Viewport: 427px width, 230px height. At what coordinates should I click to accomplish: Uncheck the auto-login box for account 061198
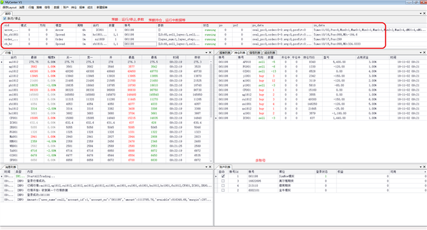tap(222, 176)
